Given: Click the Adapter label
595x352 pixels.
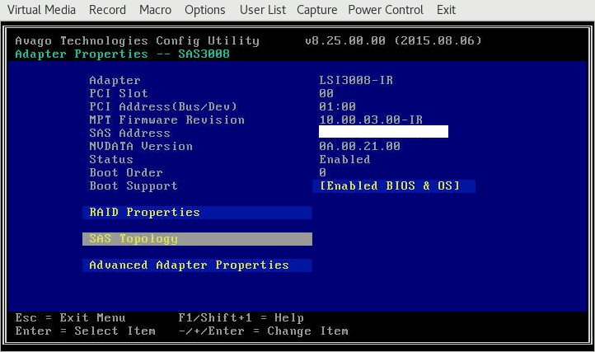Looking at the screenshot, I should pyautogui.click(x=115, y=81).
